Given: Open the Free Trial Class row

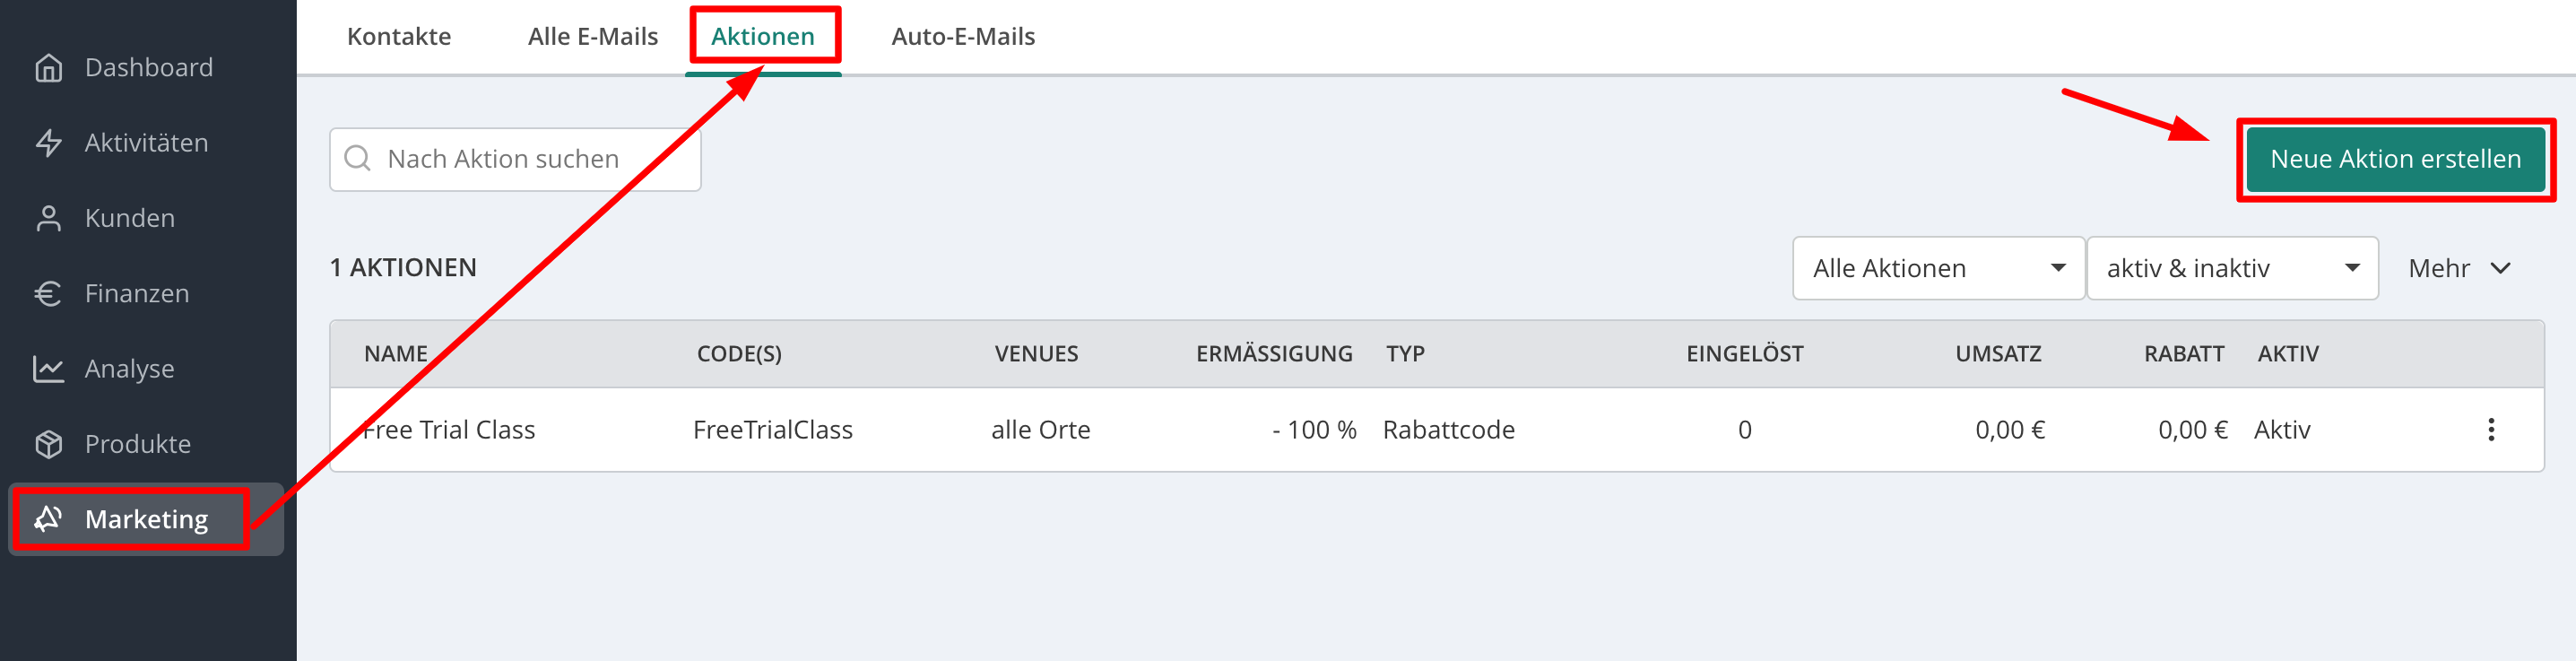Looking at the screenshot, I should (449, 430).
